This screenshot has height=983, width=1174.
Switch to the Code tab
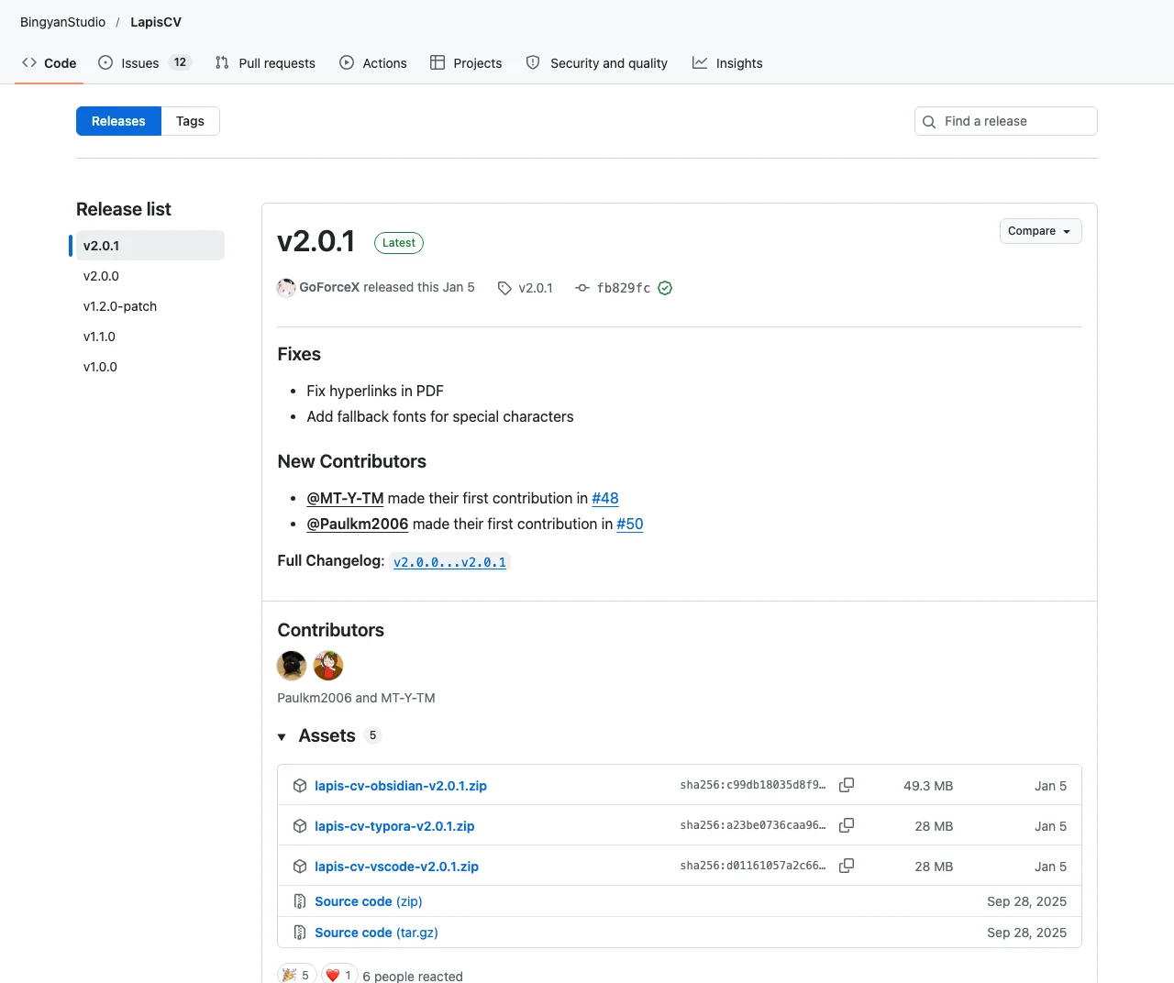click(49, 63)
